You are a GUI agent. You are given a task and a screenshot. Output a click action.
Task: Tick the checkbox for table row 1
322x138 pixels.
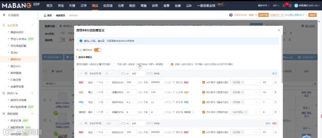(45, 100)
